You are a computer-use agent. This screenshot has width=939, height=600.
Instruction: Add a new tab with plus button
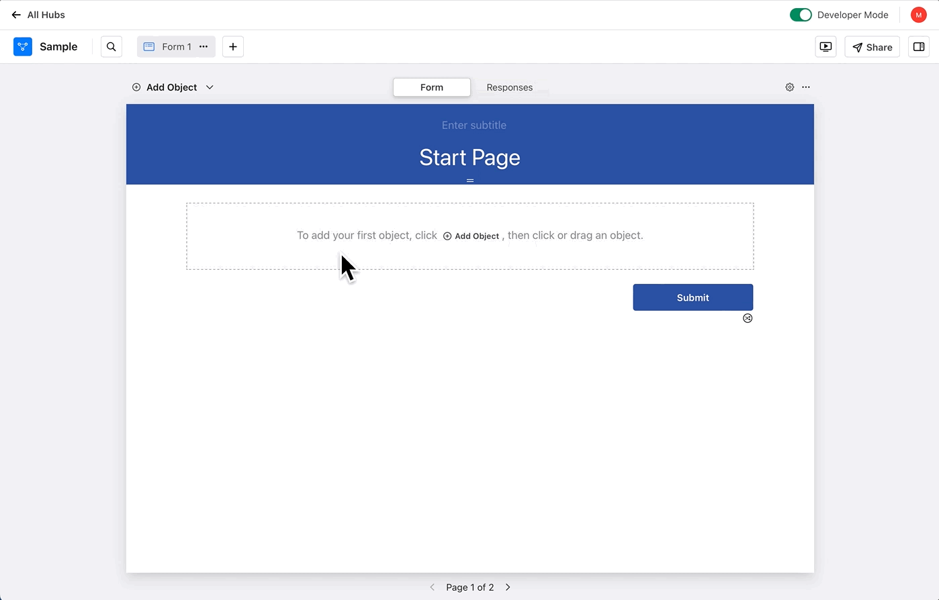tap(233, 46)
